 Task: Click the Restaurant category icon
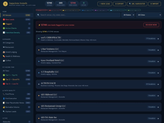(4, 47)
